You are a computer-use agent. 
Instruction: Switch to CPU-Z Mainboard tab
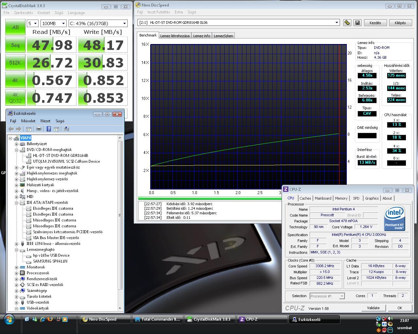click(x=323, y=198)
